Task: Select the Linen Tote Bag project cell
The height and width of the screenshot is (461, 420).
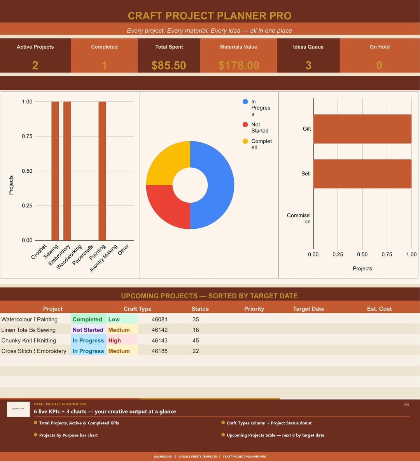Action: 18,330
